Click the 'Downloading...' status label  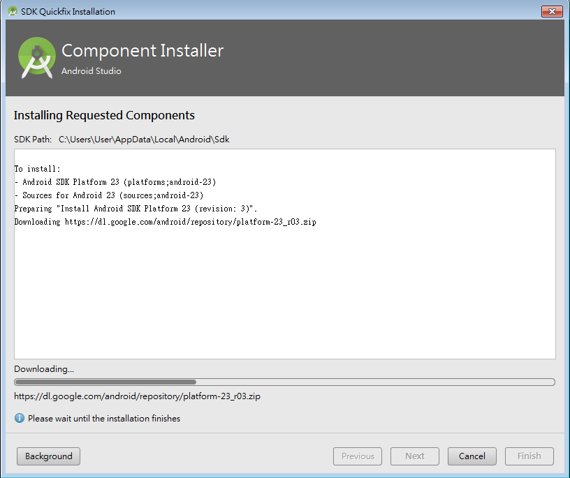[44, 369]
